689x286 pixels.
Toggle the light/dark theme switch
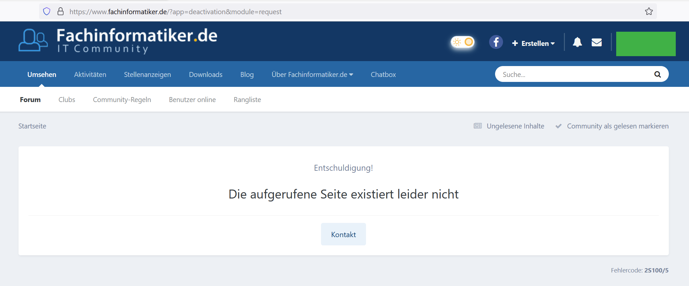click(x=463, y=42)
